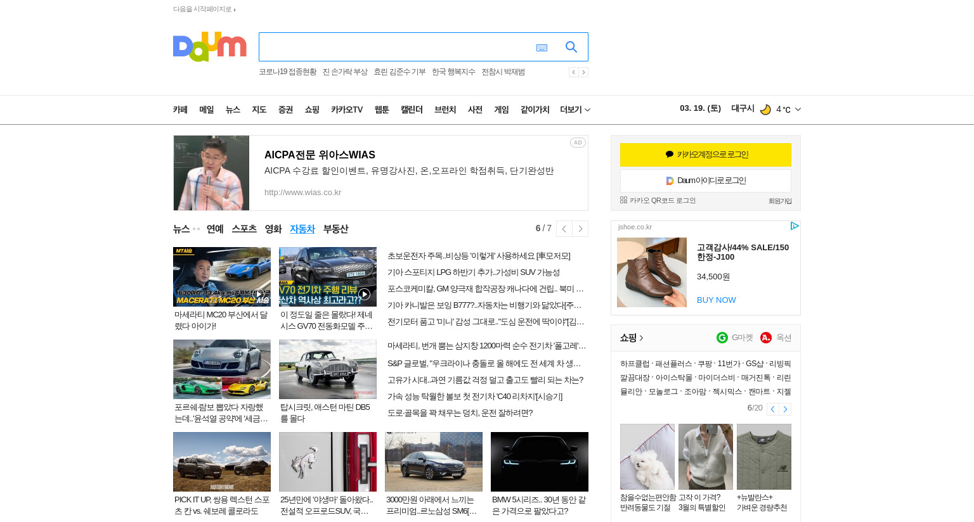Screen dimensions: 974x522
Task: Open the 11번가 shopping mall link
Action: click(729, 364)
